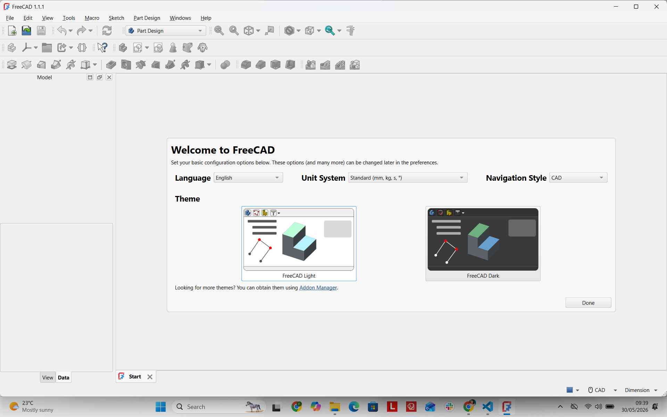Screen dimensions: 667x417
Task: Click the taskbar Search box
Action: (219, 407)
